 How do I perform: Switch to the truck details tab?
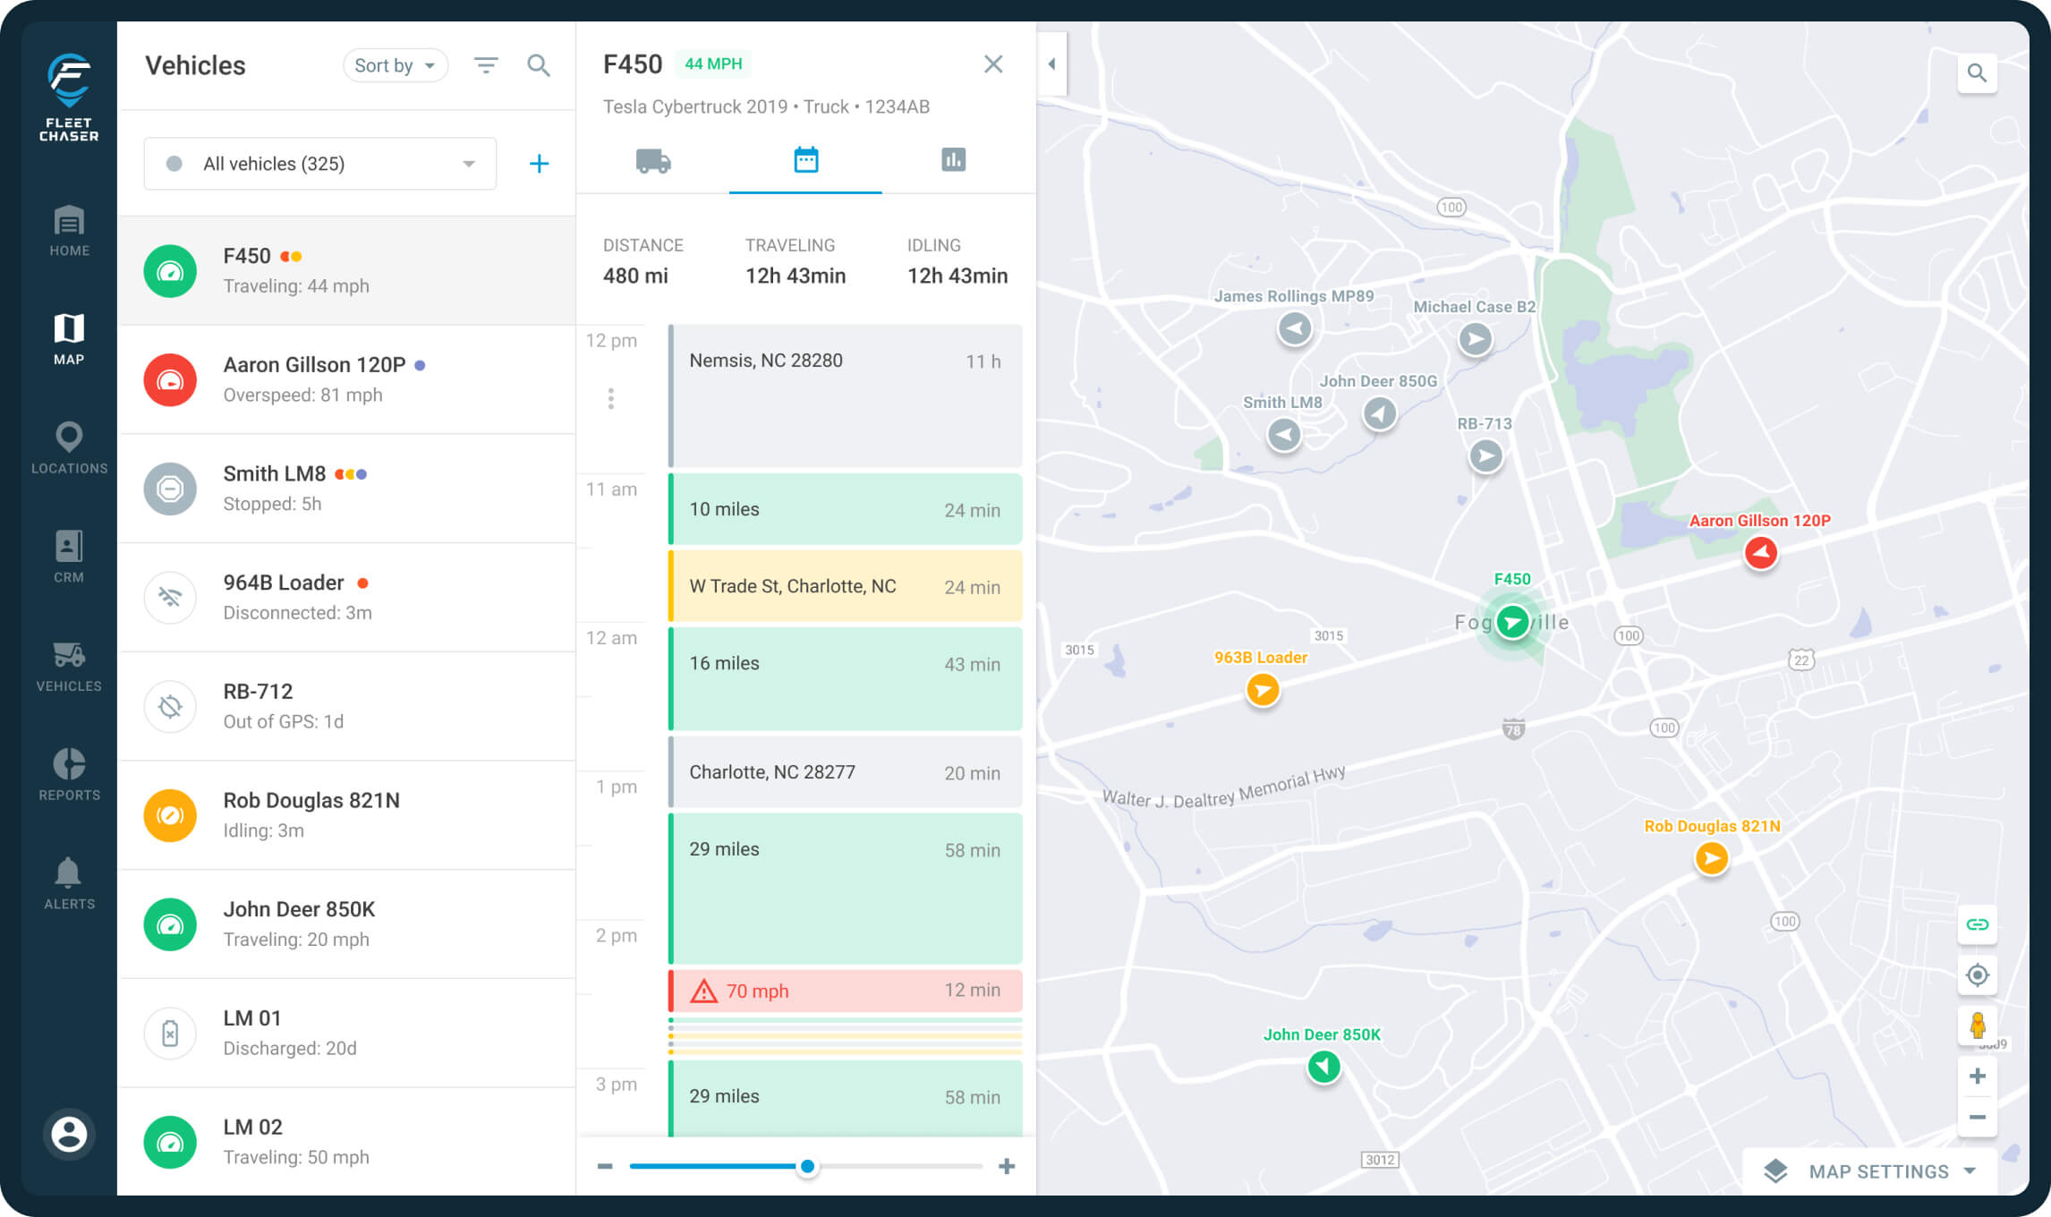[x=653, y=161]
